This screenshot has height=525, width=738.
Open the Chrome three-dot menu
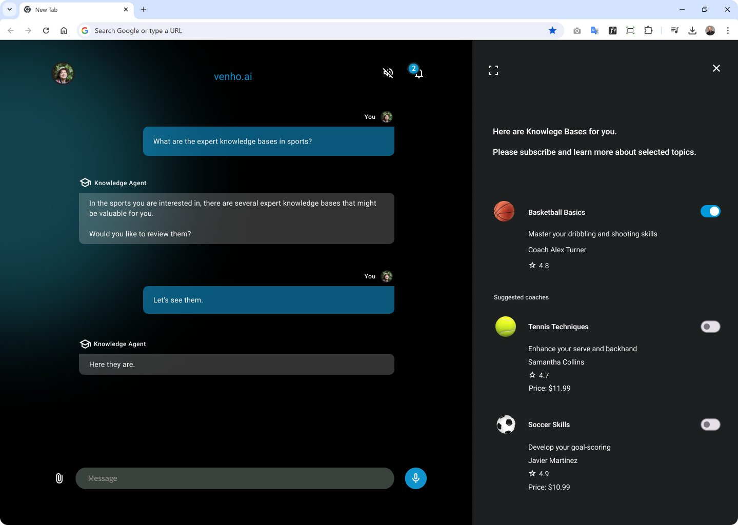pos(728,30)
